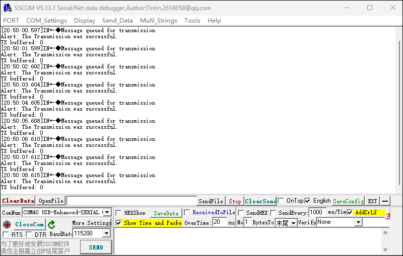Open the Help menu
Image resolution: width=403 pixels, height=256 pixels.
[x=215, y=21]
